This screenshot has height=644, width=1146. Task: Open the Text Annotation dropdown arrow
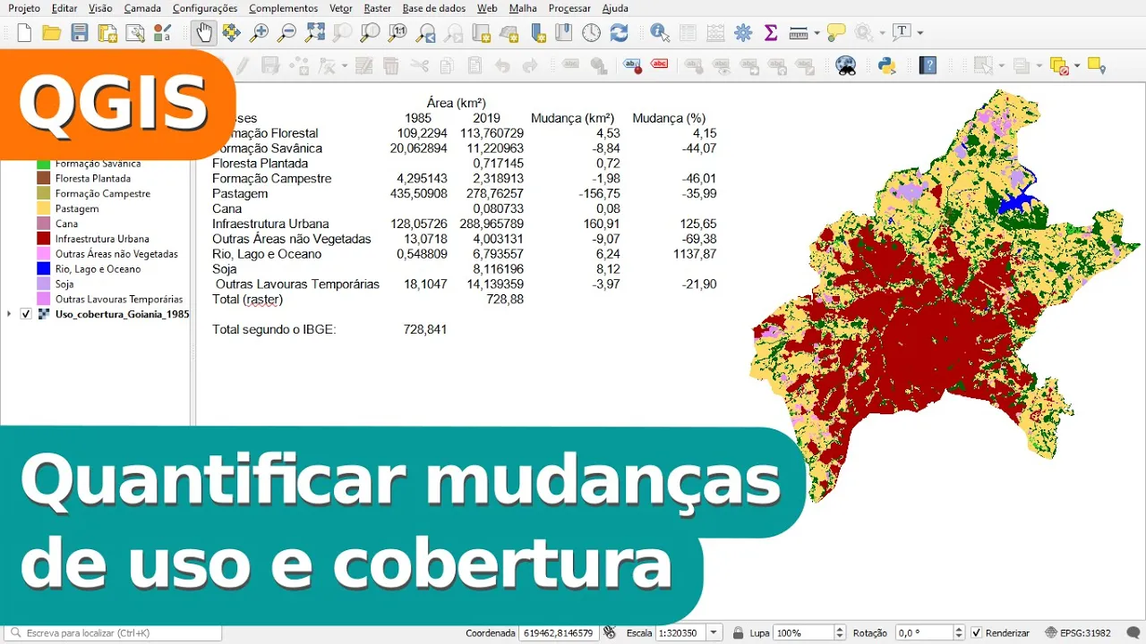pos(919,33)
